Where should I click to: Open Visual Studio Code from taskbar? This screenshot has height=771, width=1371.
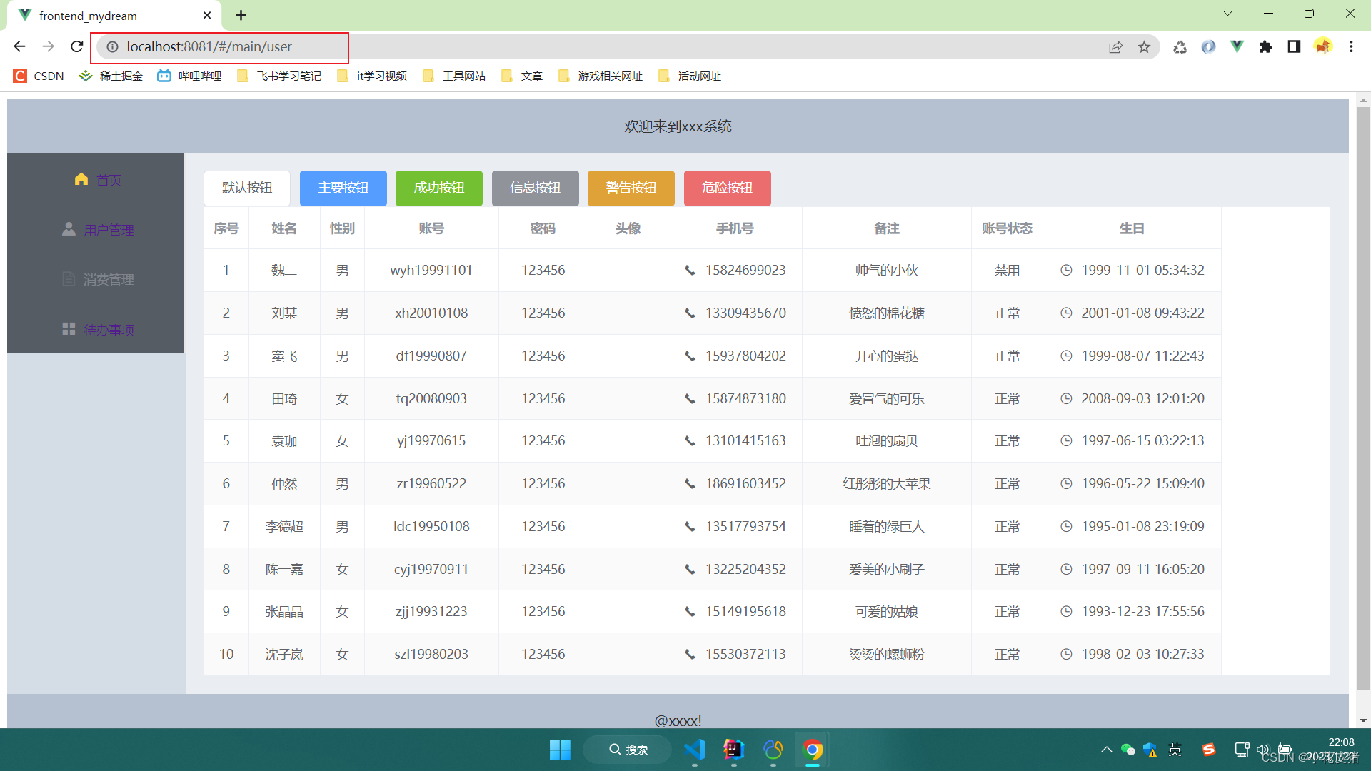tap(695, 750)
